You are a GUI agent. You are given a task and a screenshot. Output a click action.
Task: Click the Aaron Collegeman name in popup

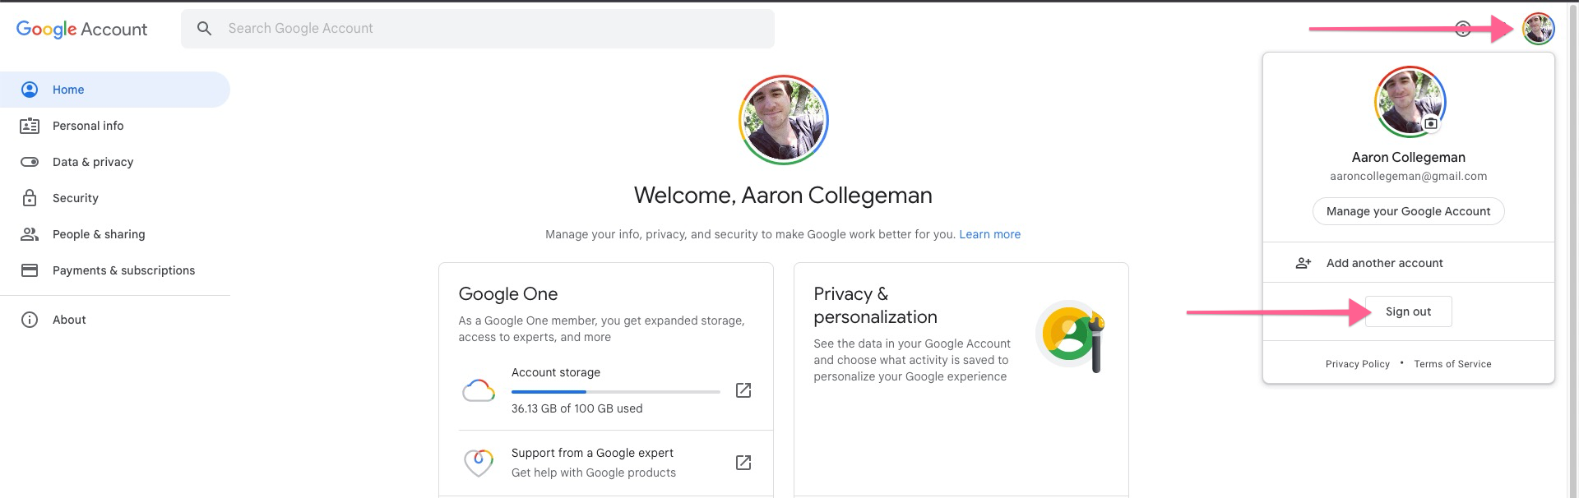pos(1408,157)
